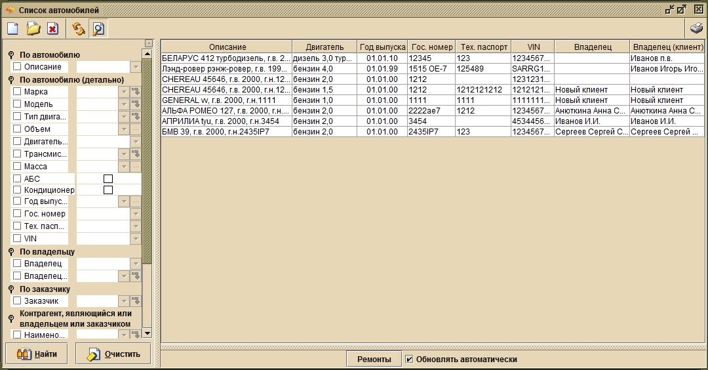Open the Марка filter dropdown
The image size is (708, 370).
point(124,92)
